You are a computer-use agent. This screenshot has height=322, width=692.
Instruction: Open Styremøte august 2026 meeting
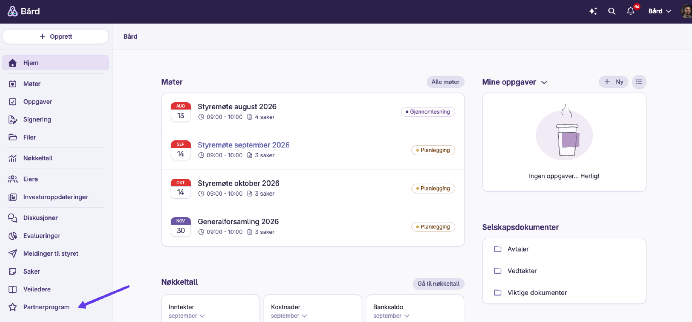tap(313, 112)
